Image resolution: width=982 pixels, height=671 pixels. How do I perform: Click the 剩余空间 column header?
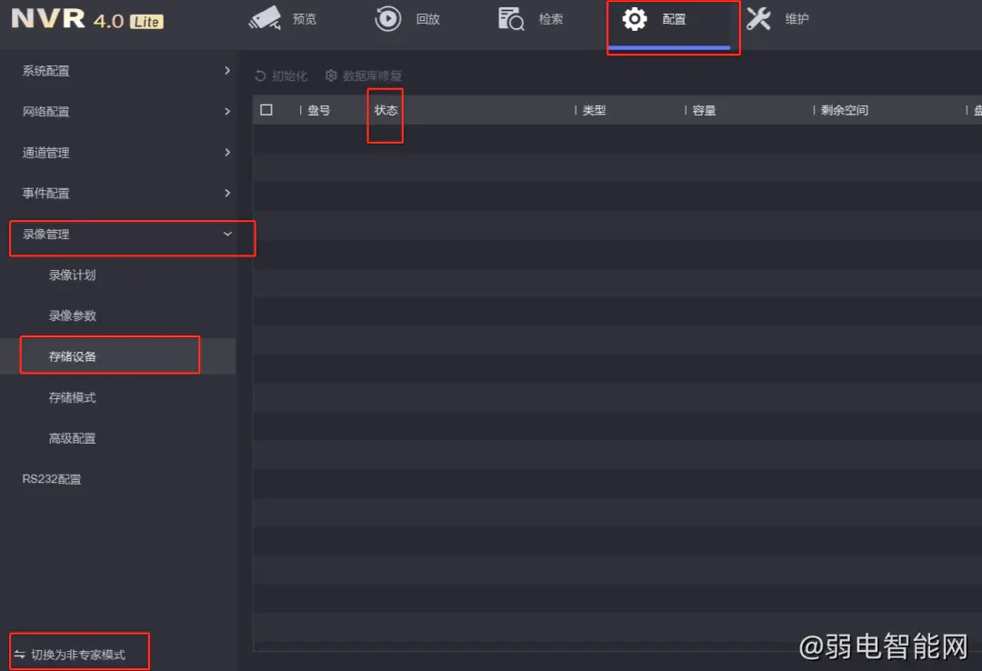(844, 110)
